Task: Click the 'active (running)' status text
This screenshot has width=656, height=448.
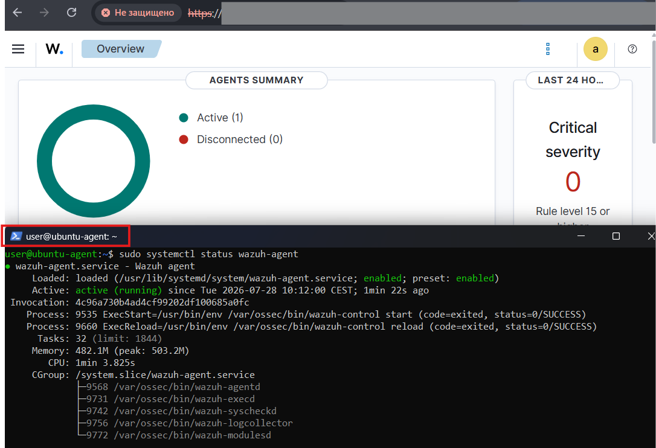Action: [118, 290]
